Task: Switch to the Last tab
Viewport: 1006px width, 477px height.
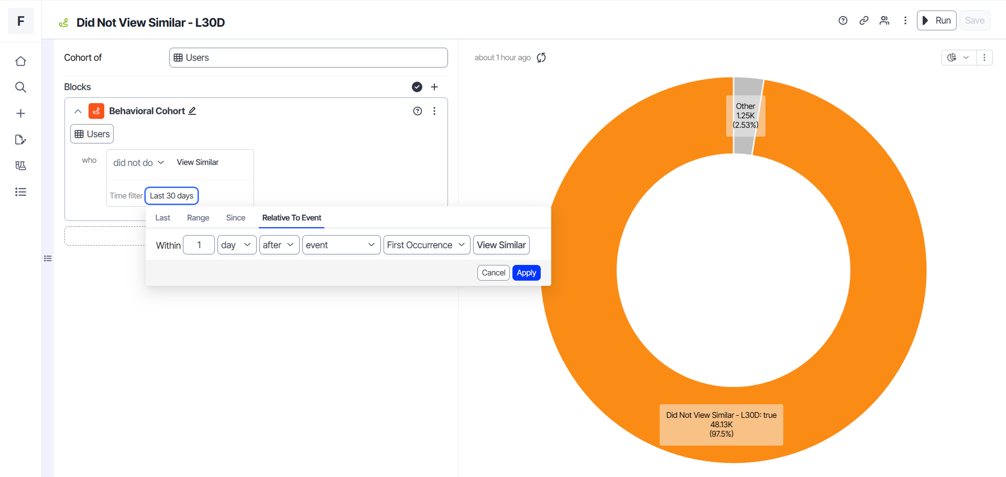Action: click(162, 218)
